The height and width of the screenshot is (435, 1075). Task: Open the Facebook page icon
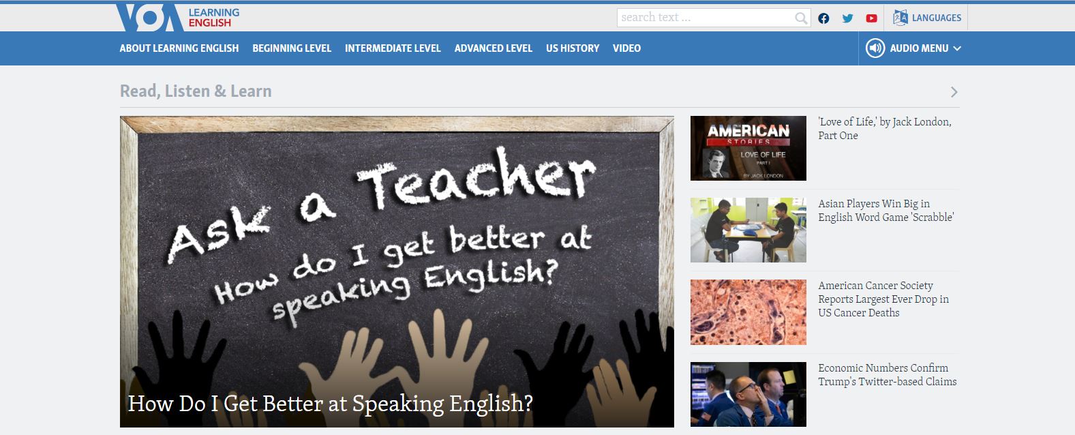pos(823,18)
